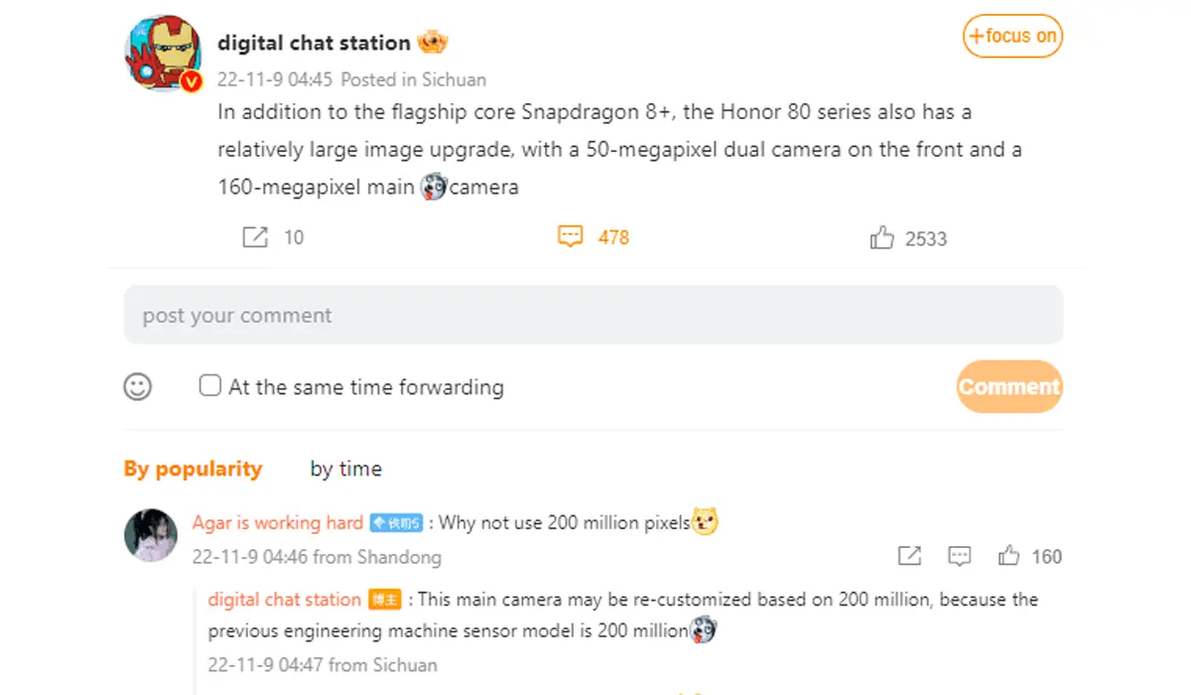The image size is (1191, 695).
Task: Click the reply bubble icon on Agar's comment
Action: point(959,556)
